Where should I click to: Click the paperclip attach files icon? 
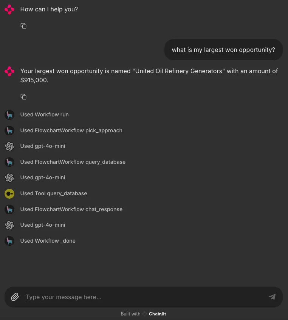pyautogui.click(x=15, y=297)
